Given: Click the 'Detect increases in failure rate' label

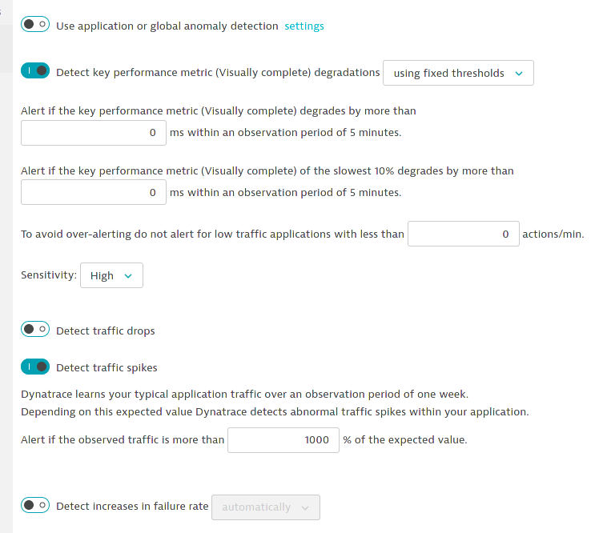Looking at the screenshot, I should click(132, 507).
